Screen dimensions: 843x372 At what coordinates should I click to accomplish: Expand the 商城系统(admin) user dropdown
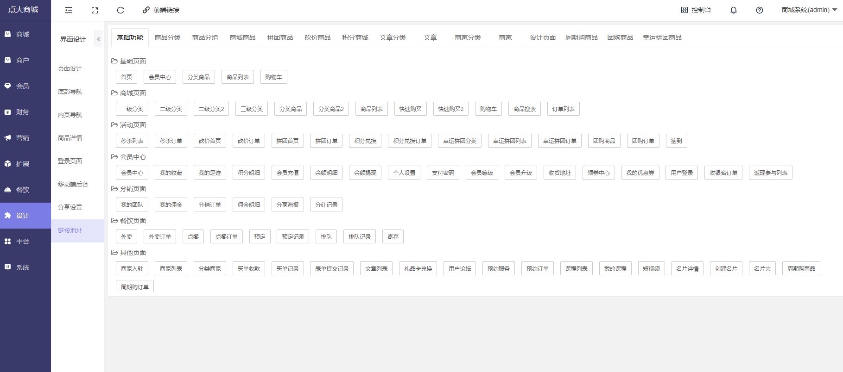coord(809,10)
